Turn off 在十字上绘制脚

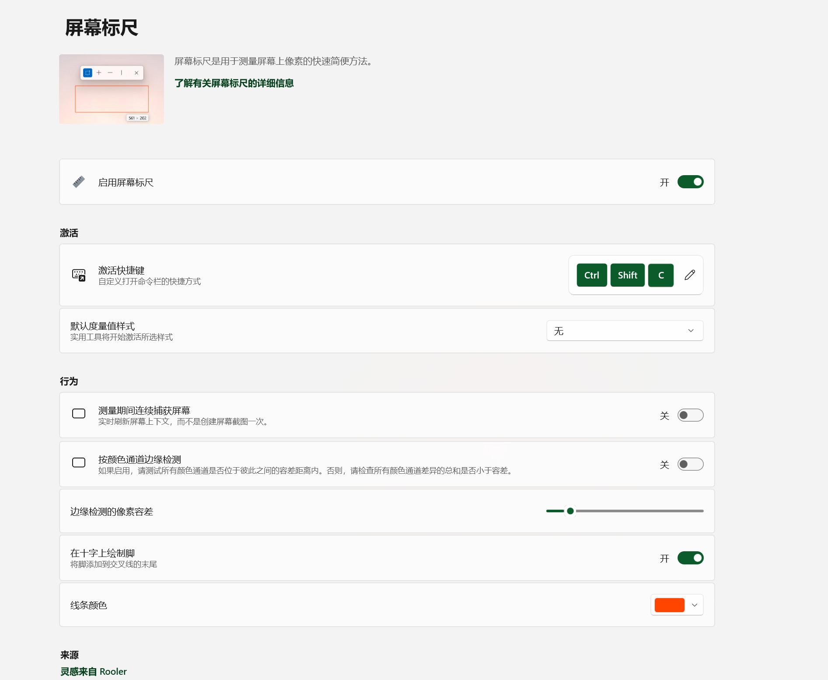[691, 558]
